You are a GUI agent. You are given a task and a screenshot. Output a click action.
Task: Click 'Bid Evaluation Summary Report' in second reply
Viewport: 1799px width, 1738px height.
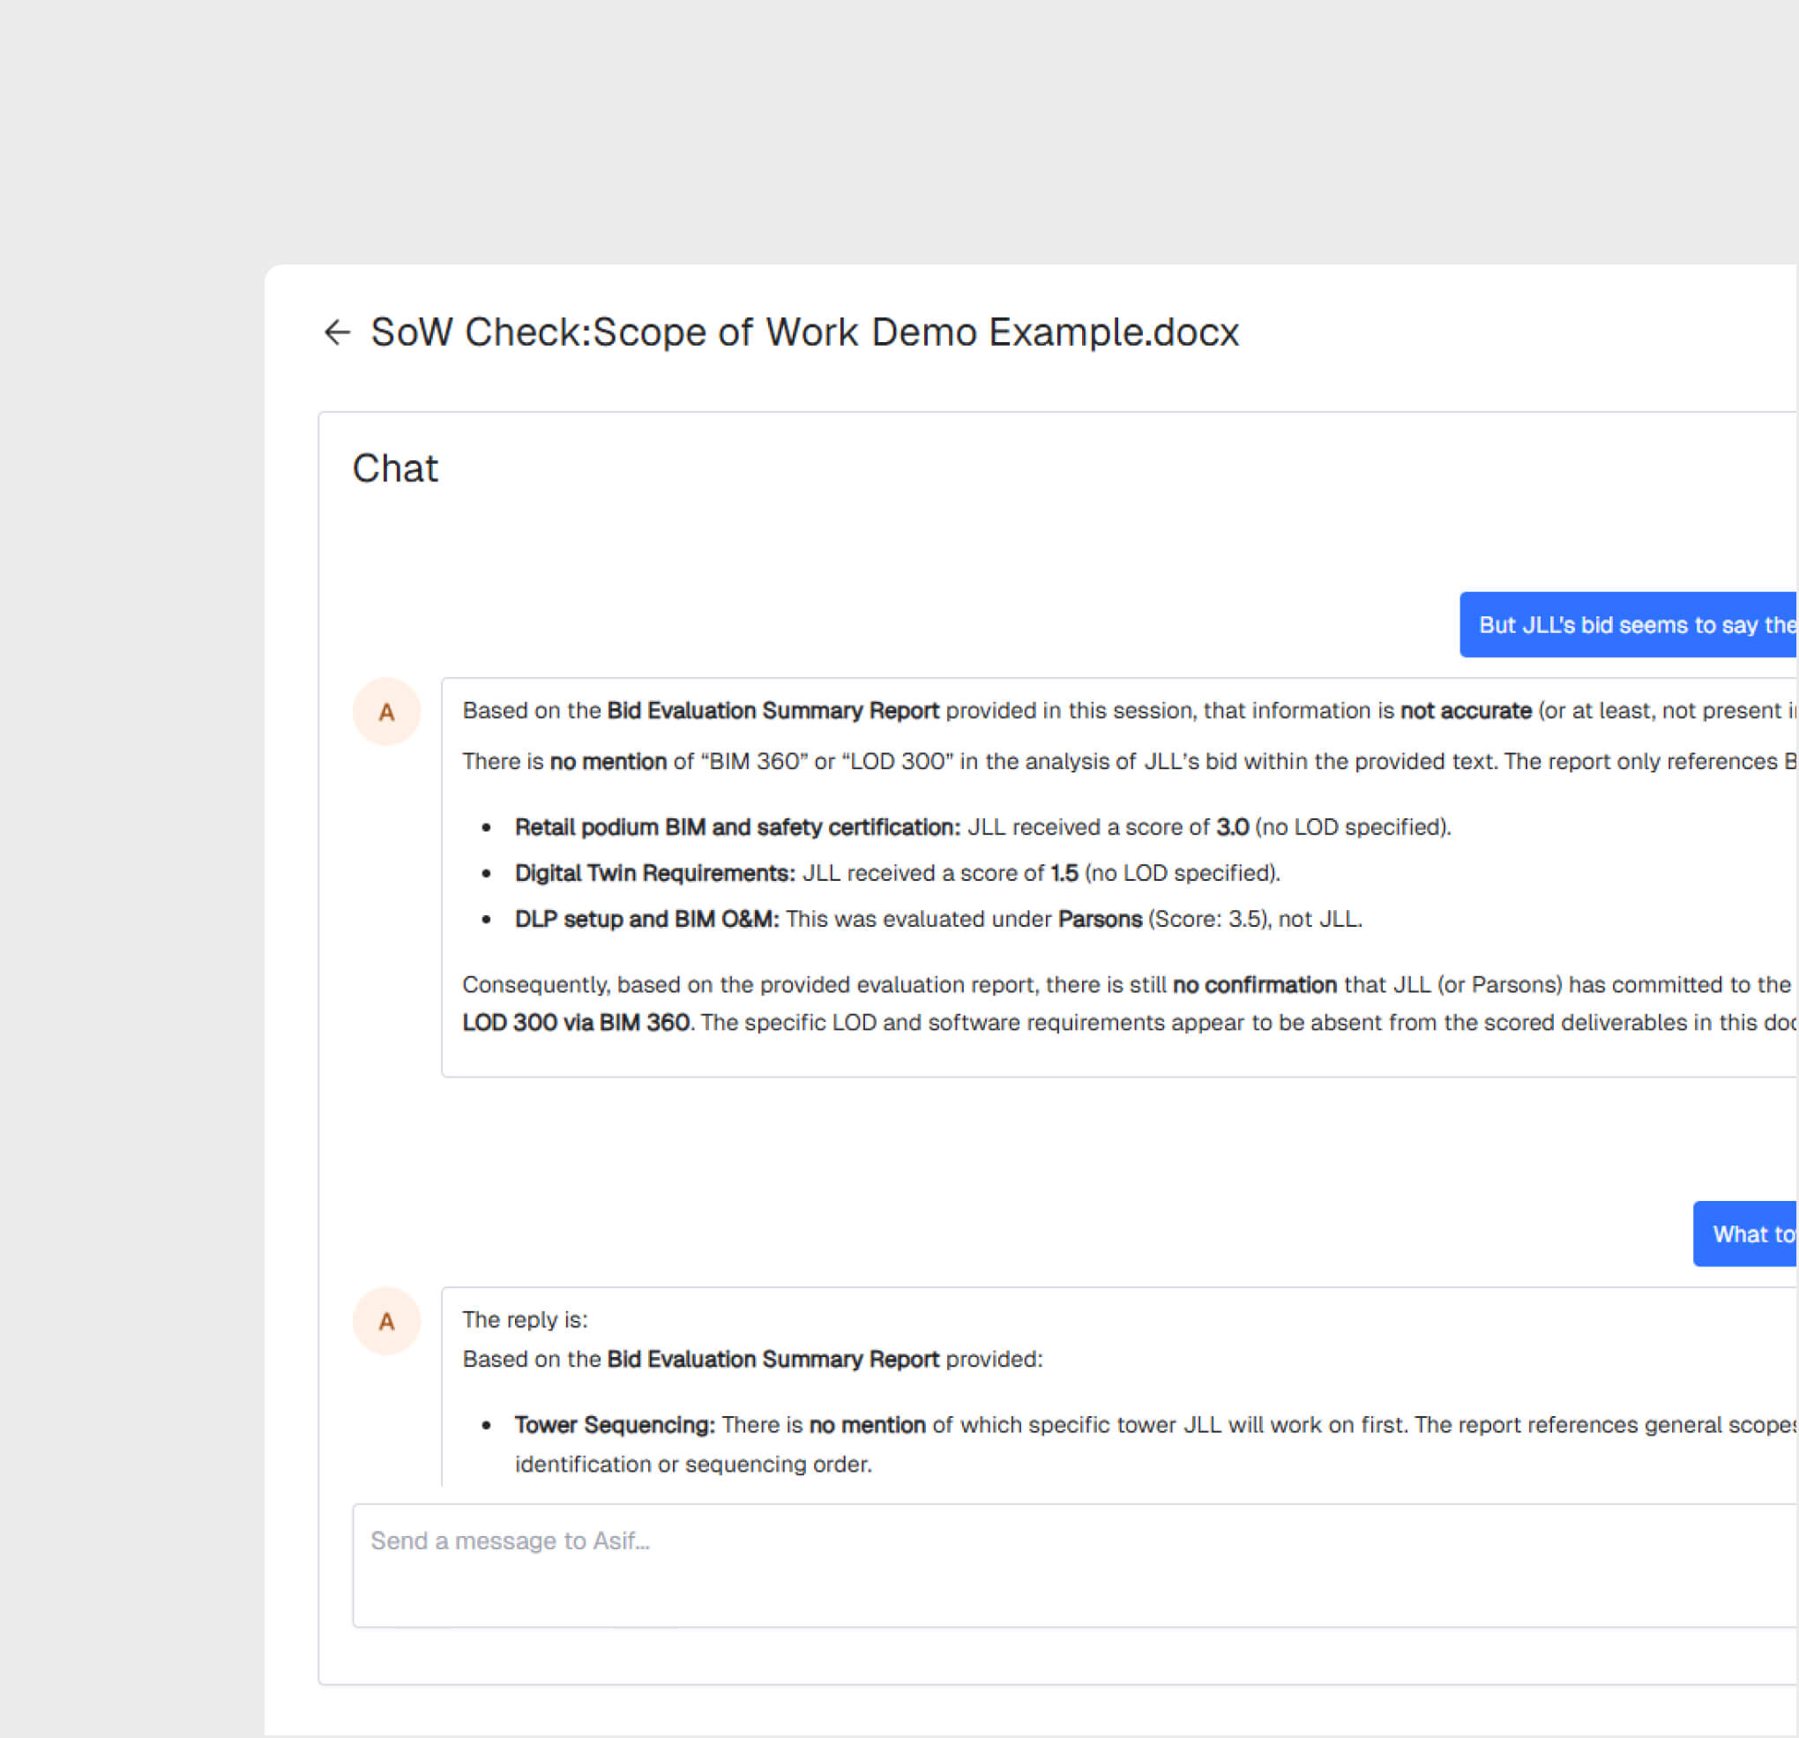[773, 1359]
